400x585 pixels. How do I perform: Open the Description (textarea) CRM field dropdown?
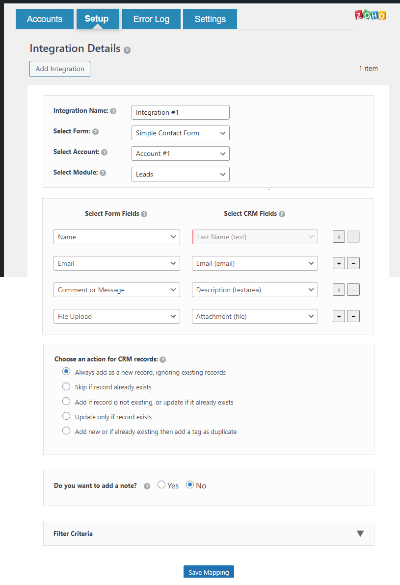pyautogui.click(x=255, y=290)
